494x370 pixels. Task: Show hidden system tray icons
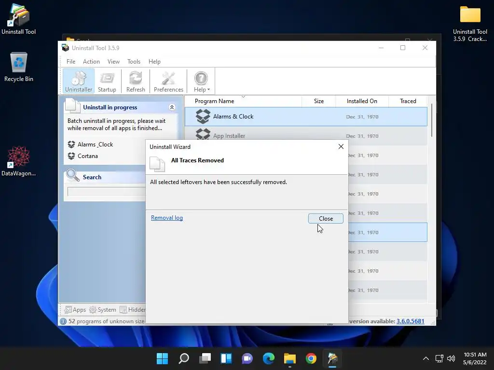pos(426,358)
